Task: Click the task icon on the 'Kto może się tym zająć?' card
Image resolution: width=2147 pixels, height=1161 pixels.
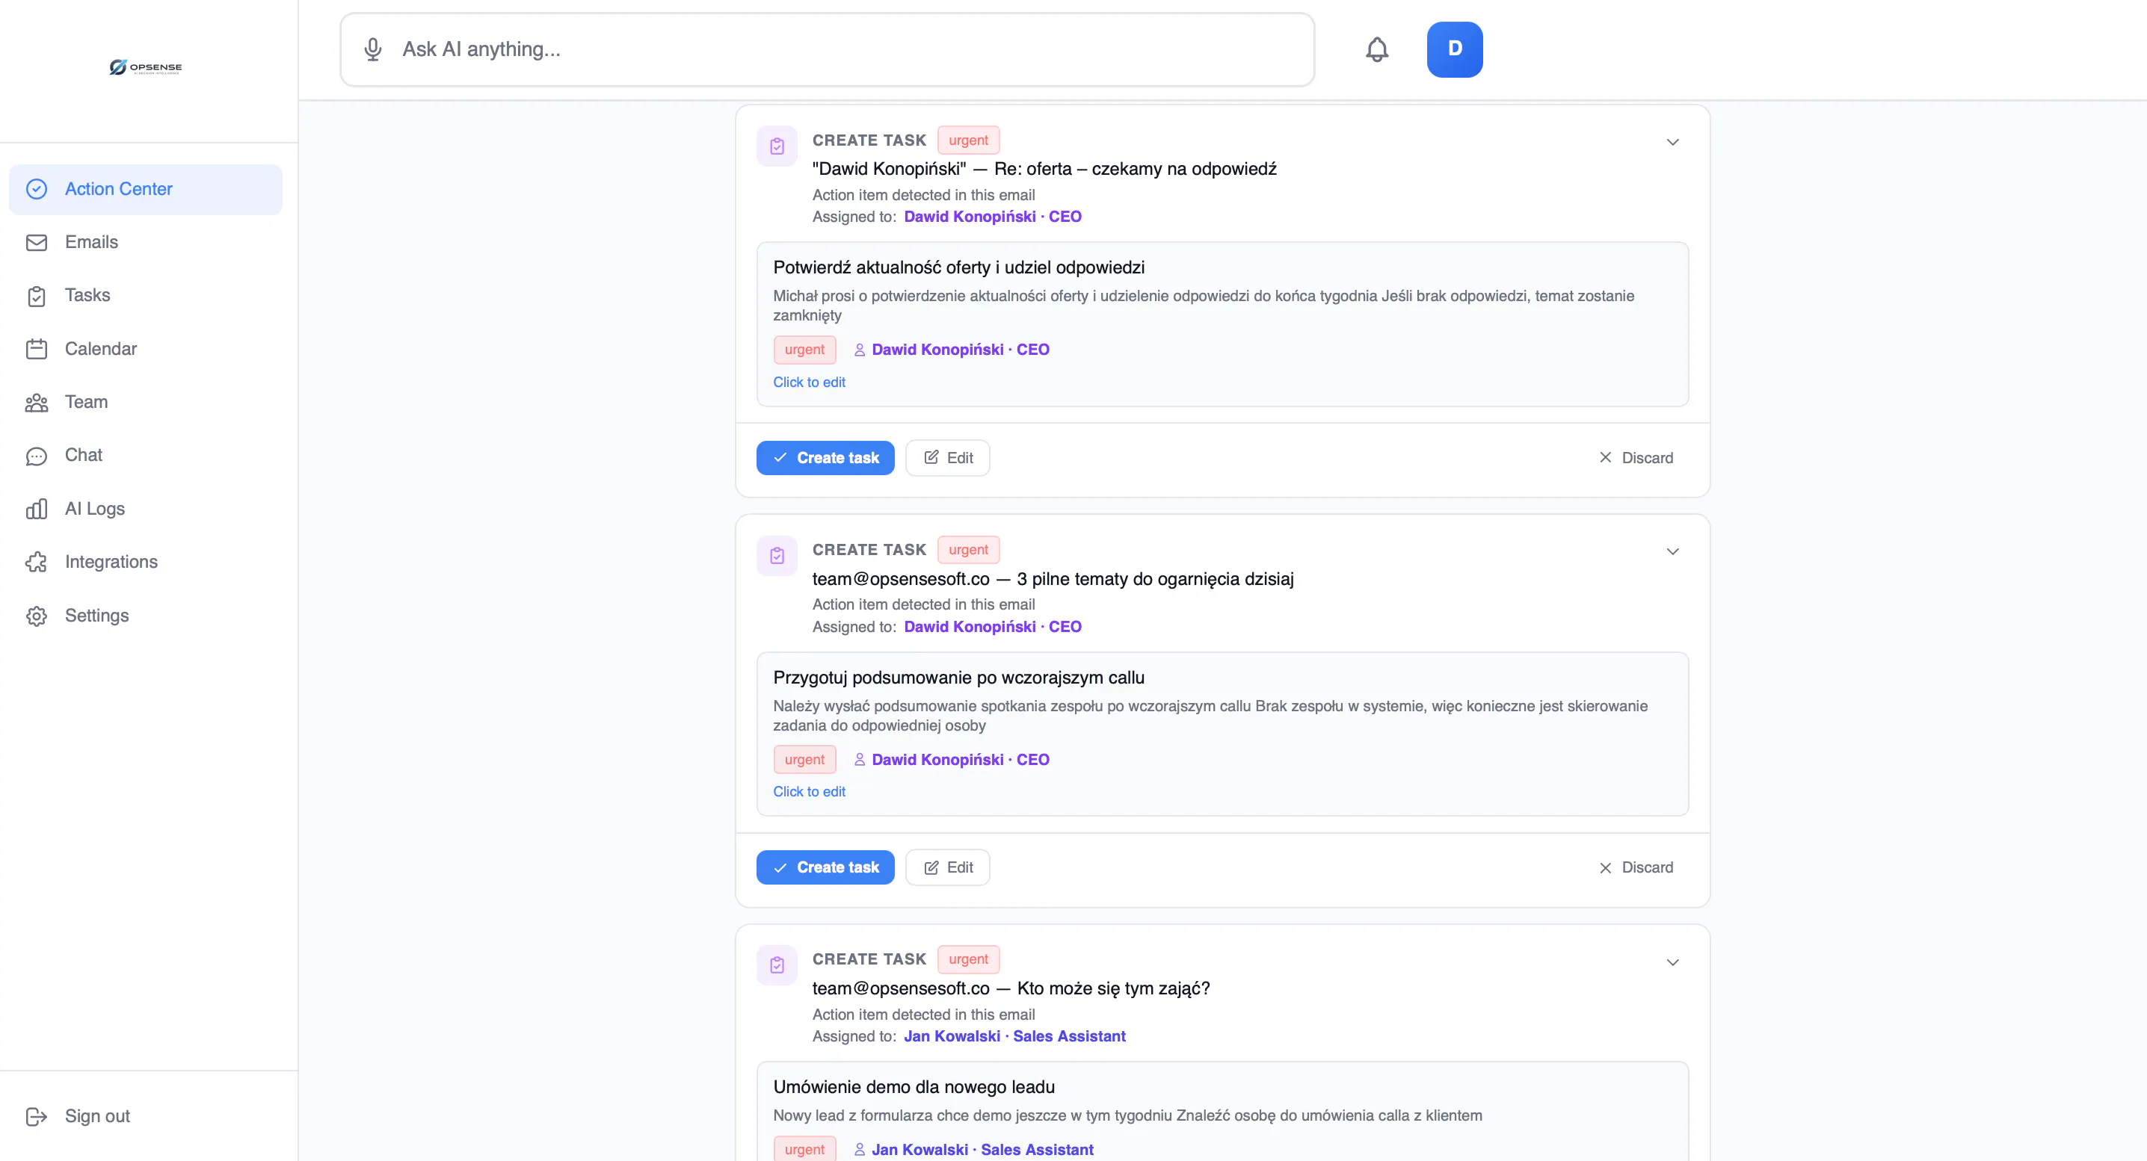Action: click(x=777, y=965)
